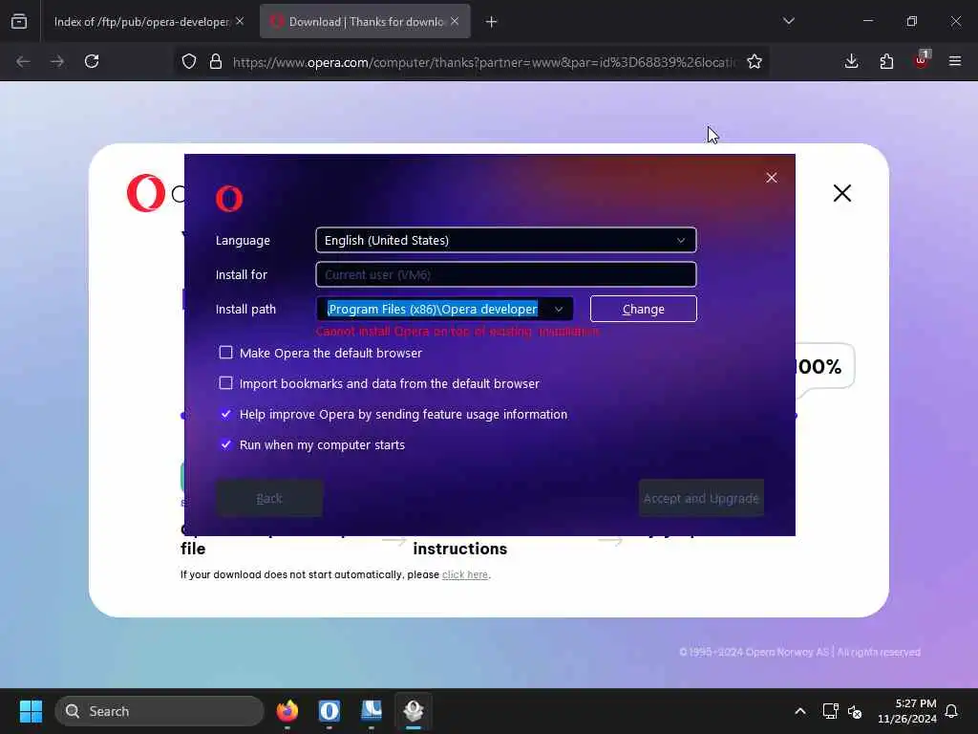Click the Install for field

click(506, 274)
